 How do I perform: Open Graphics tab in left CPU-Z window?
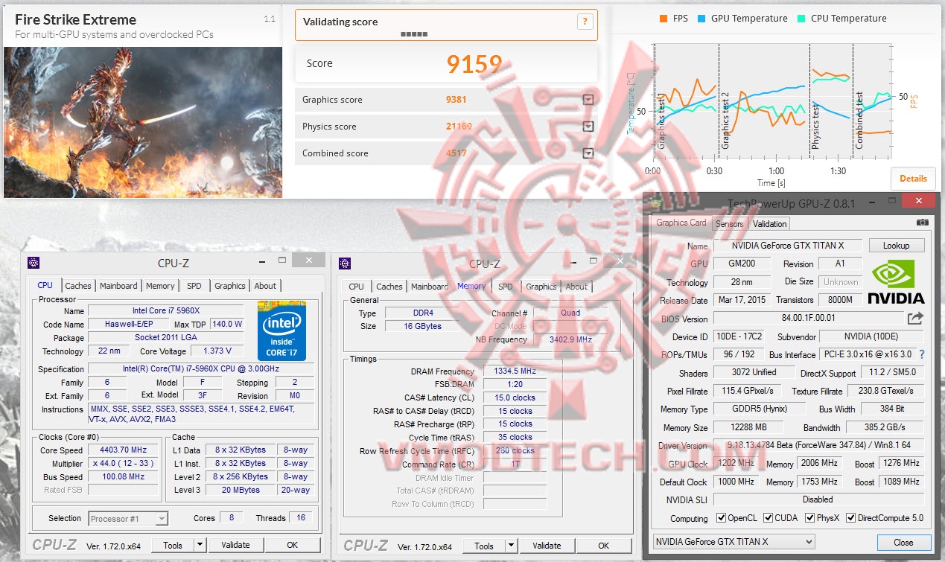tap(230, 286)
